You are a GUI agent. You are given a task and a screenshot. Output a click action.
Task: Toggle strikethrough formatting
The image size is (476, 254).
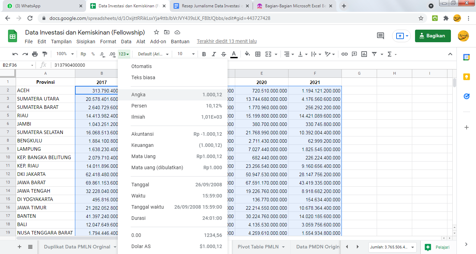[x=224, y=54]
